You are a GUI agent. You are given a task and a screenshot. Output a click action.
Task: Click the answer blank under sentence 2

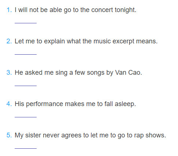pyautogui.click(x=26, y=54)
